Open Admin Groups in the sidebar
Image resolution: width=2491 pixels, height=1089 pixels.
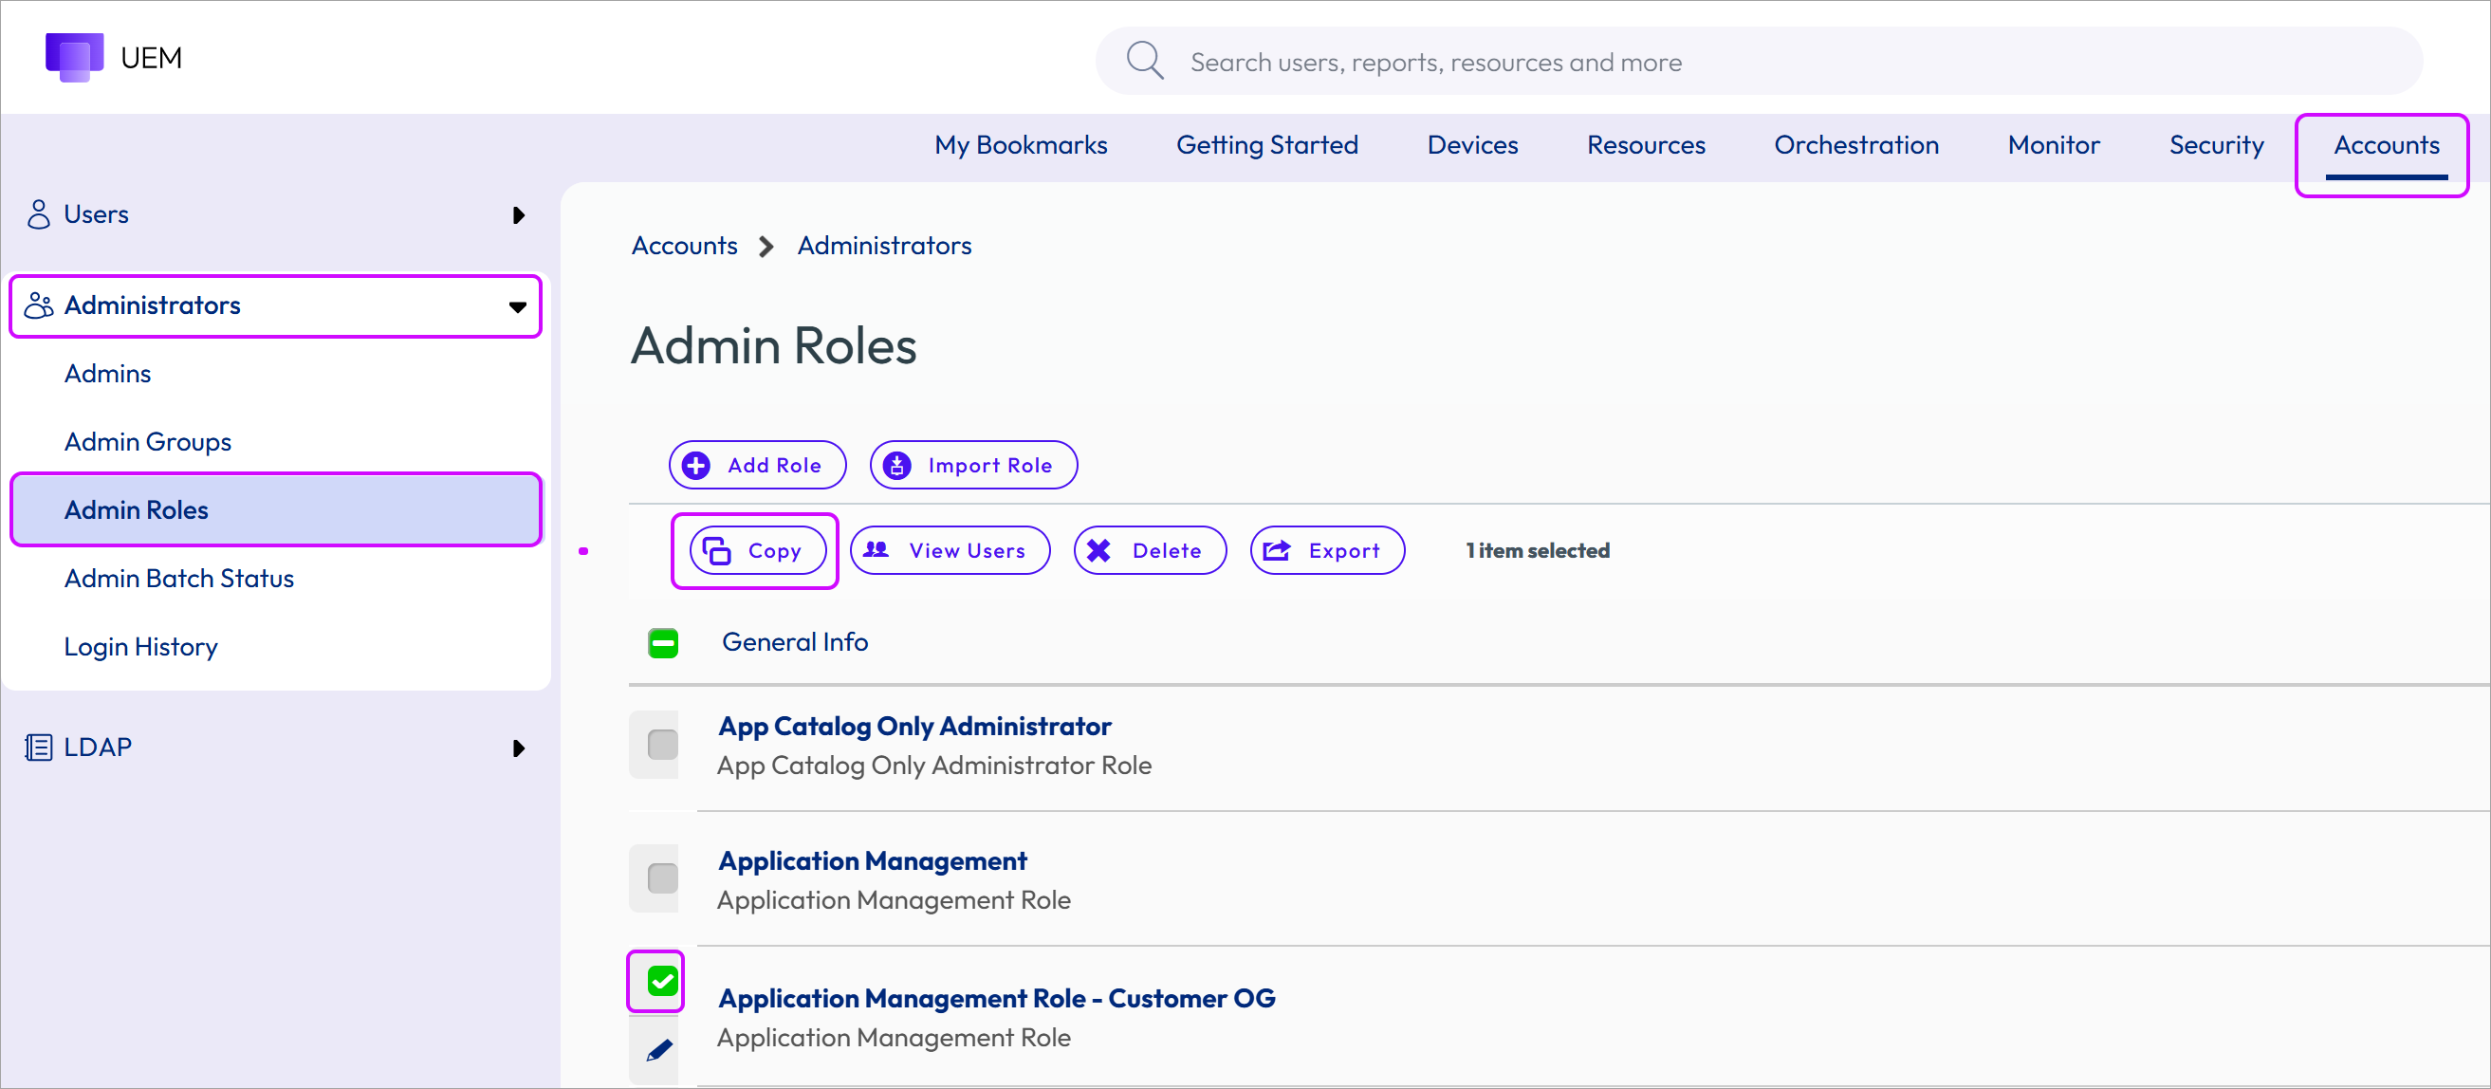tap(147, 442)
